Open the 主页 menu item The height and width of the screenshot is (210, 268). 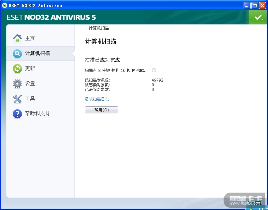[x=30, y=38]
